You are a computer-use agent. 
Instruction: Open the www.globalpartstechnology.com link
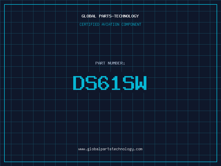110,149
